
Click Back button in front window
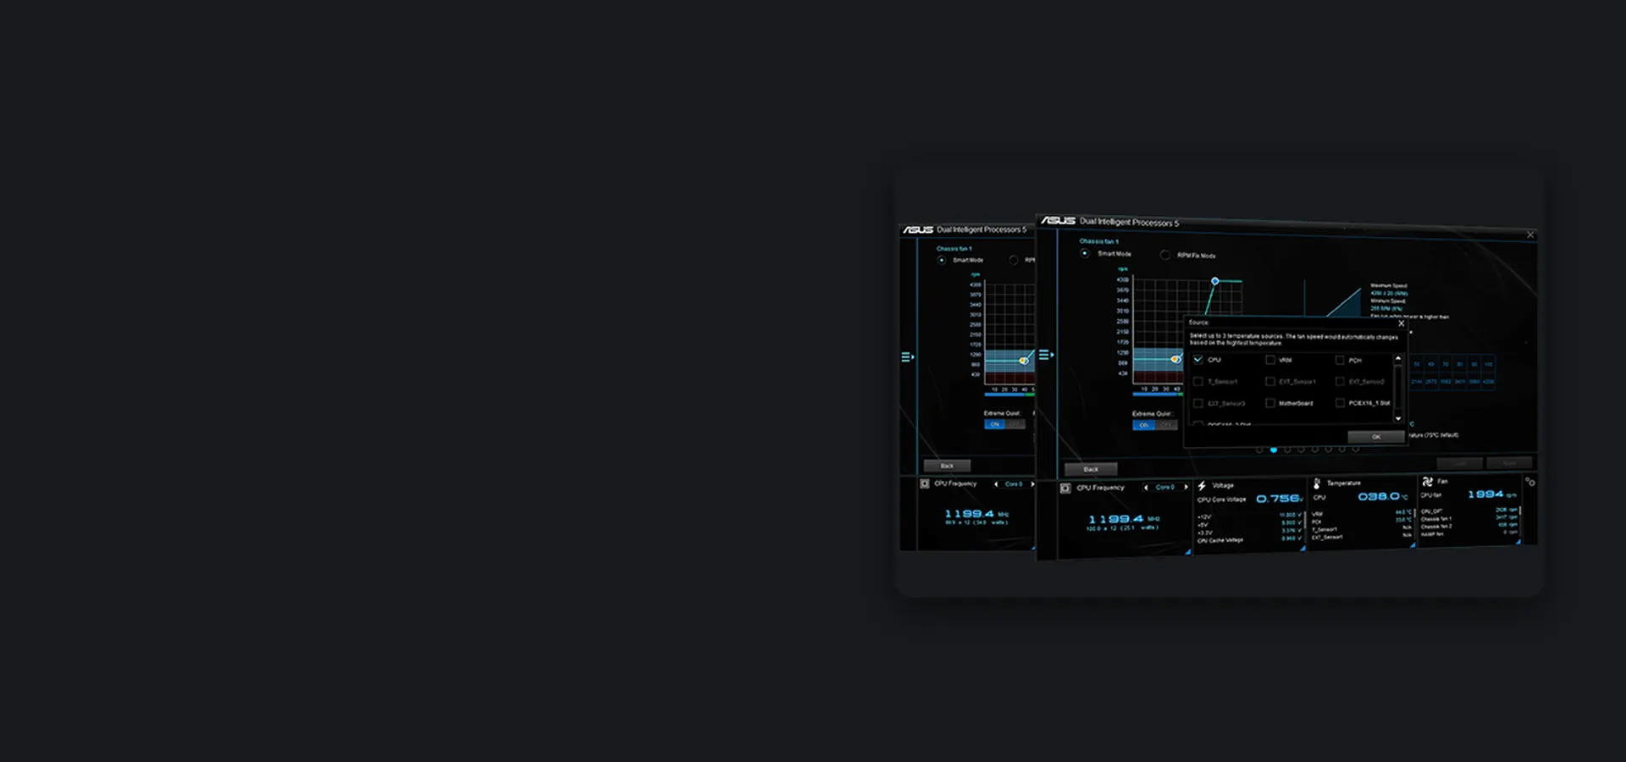[x=1091, y=469]
